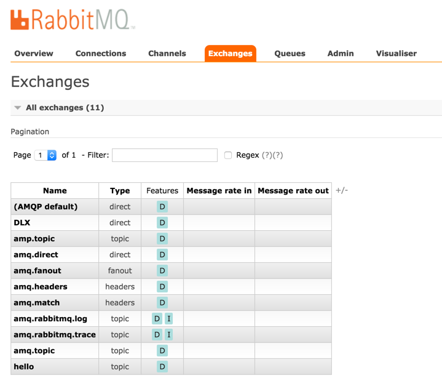The width and height of the screenshot is (442, 383).
Task: Open the amq.rabbitmq.trace exchange
Action: (55, 335)
